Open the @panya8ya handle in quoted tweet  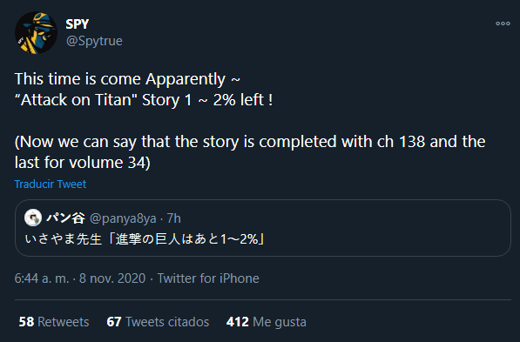pyautogui.click(x=123, y=218)
